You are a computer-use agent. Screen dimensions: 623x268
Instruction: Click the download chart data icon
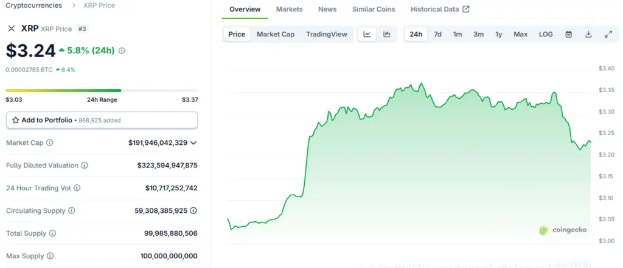point(588,35)
